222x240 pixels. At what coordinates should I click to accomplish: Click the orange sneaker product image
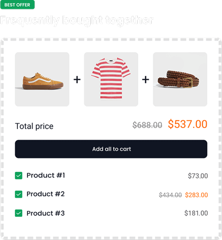[42, 79]
